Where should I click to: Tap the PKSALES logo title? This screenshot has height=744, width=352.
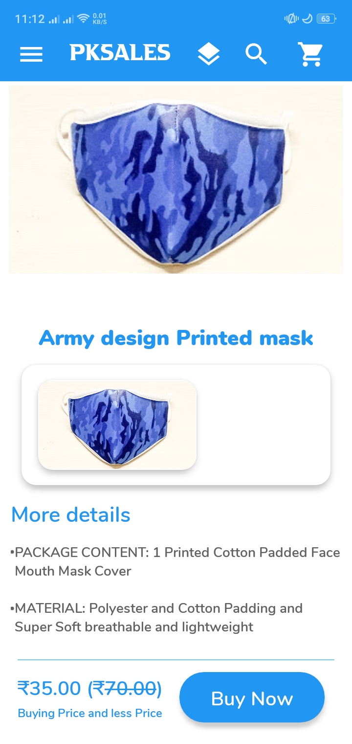point(120,53)
